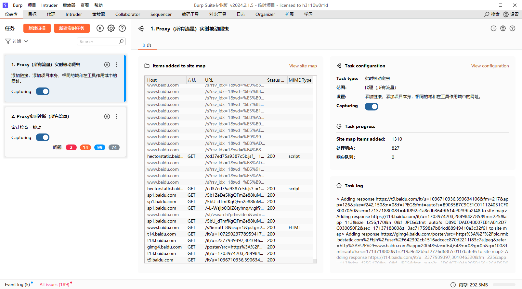Show low severity issues badge 99
This screenshot has height=289, width=522.
click(x=100, y=147)
